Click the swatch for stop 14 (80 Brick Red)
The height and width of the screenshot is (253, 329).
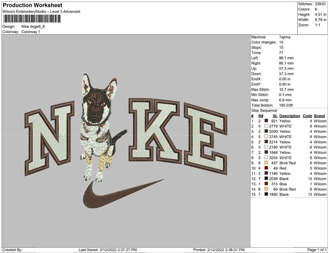pos(266,189)
